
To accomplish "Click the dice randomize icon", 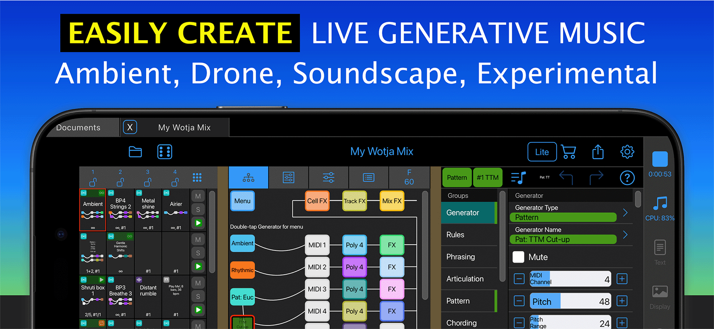I will [x=165, y=152].
